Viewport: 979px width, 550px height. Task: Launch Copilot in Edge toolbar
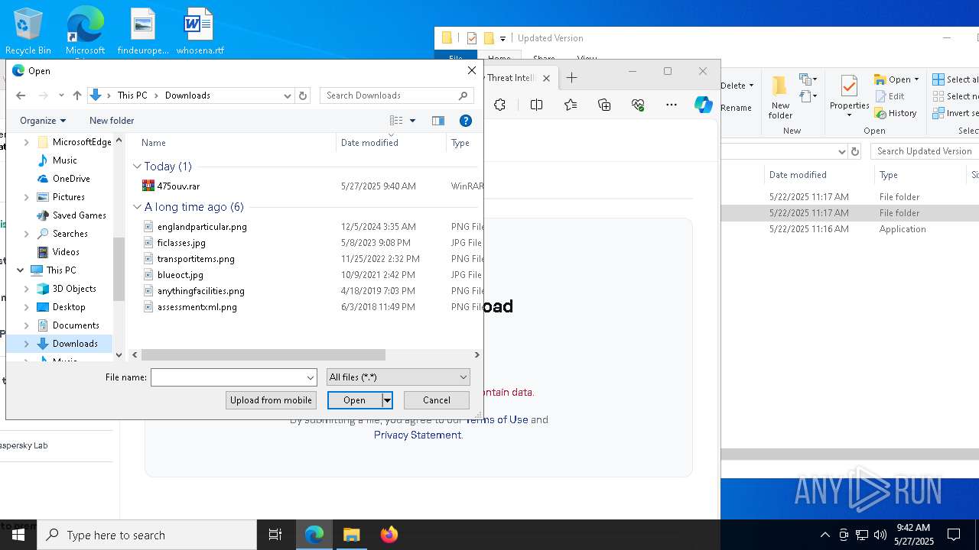tap(704, 105)
